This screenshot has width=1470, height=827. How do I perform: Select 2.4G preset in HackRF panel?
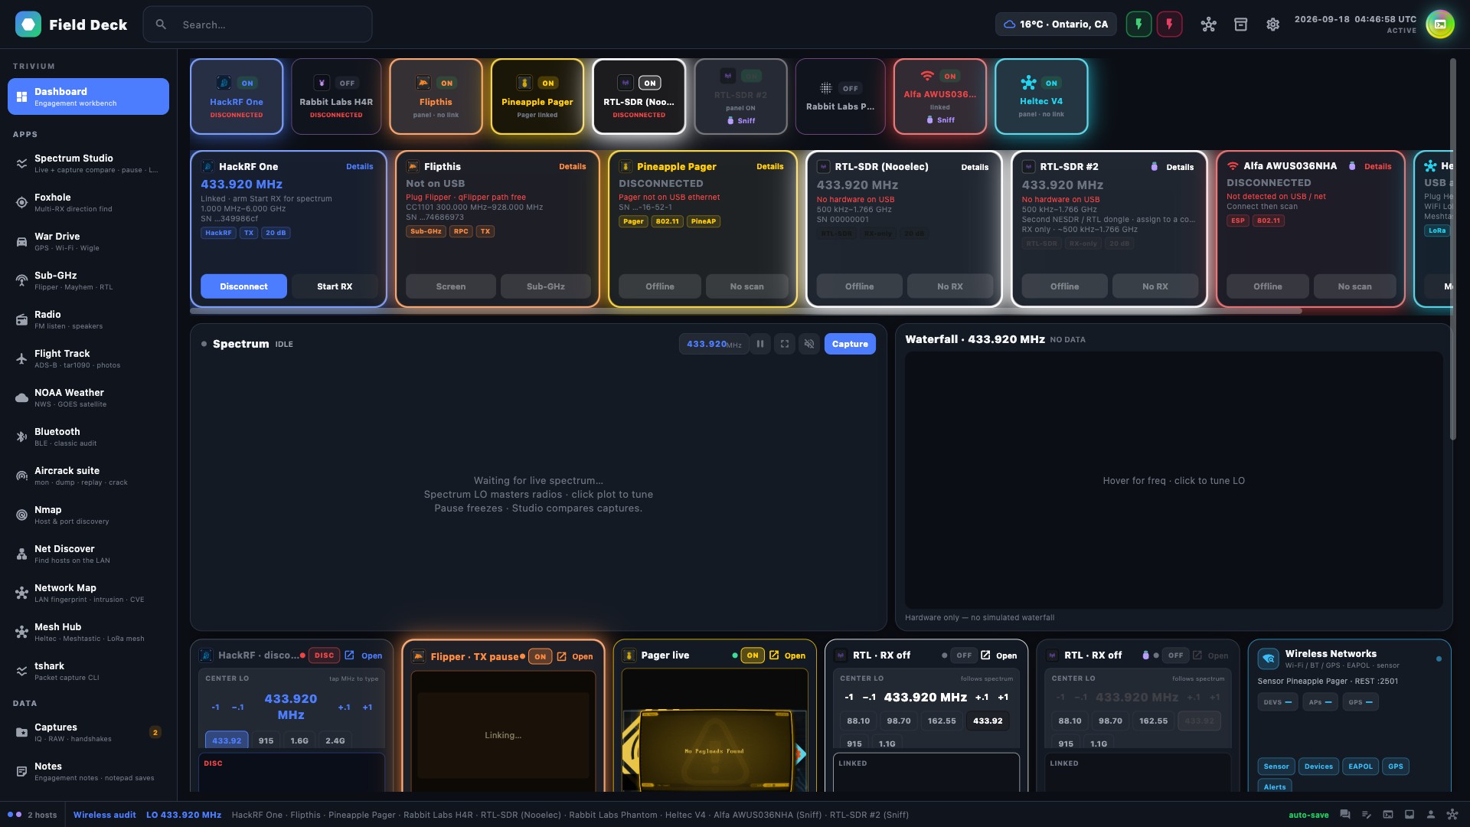point(335,740)
